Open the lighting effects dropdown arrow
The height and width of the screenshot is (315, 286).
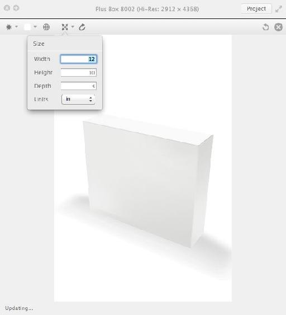16,26
